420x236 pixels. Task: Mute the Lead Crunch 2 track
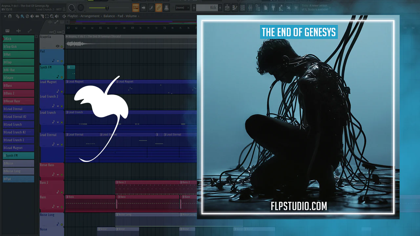[x=62, y=107]
